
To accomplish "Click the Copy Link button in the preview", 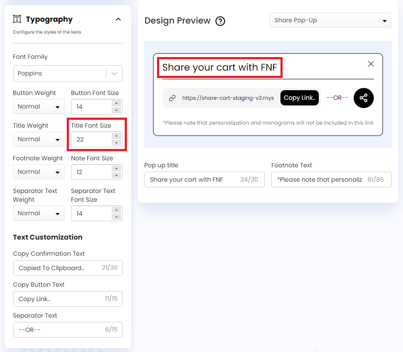I will pyautogui.click(x=300, y=98).
